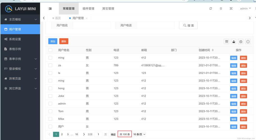
Task: Click the table print icon
Action: 241,42
